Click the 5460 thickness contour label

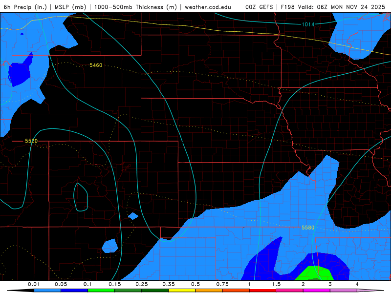[96, 65]
